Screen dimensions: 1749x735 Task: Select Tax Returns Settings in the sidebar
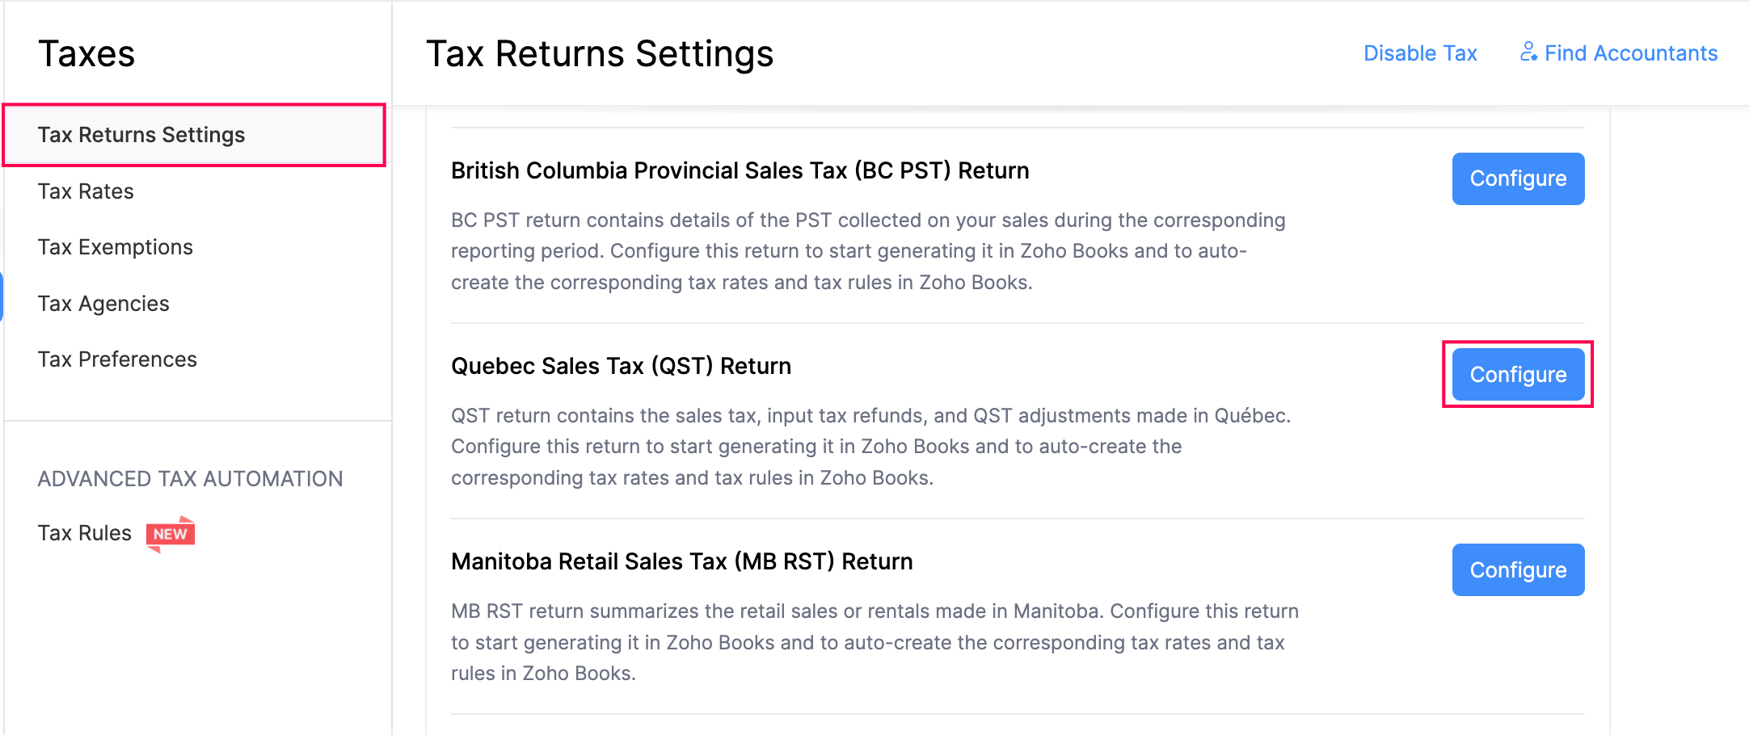(141, 135)
